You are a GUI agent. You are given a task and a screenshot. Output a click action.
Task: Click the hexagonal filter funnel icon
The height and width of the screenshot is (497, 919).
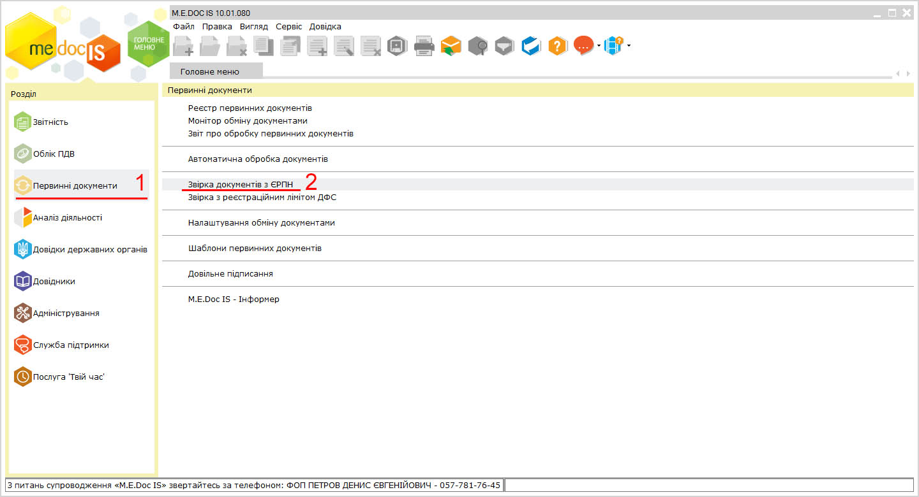pyautogui.click(x=505, y=46)
